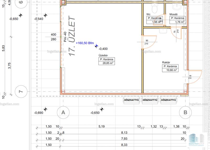Click the "5,83" vertical dimension
The image size is (210, 150).
pyautogui.click(x=3, y=48)
